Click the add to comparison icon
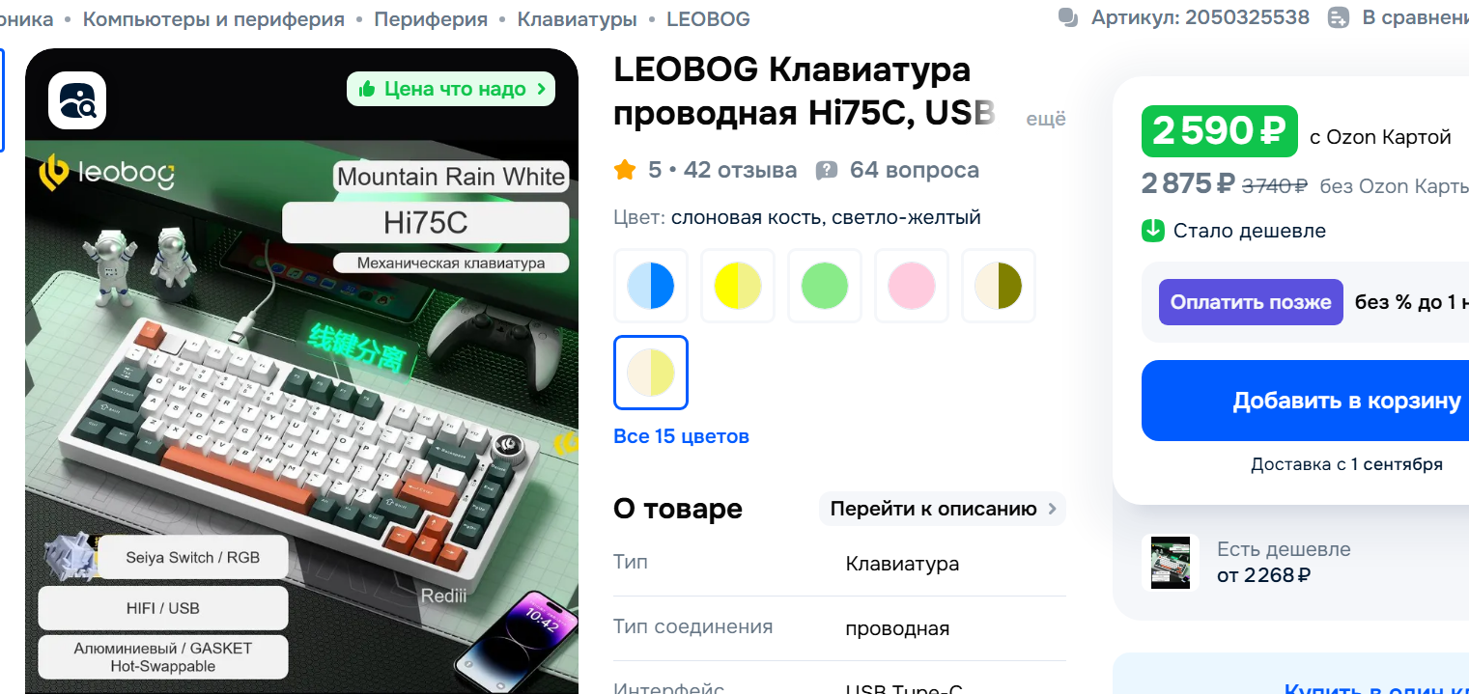This screenshot has width=1469, height=694. [1338, 17]
